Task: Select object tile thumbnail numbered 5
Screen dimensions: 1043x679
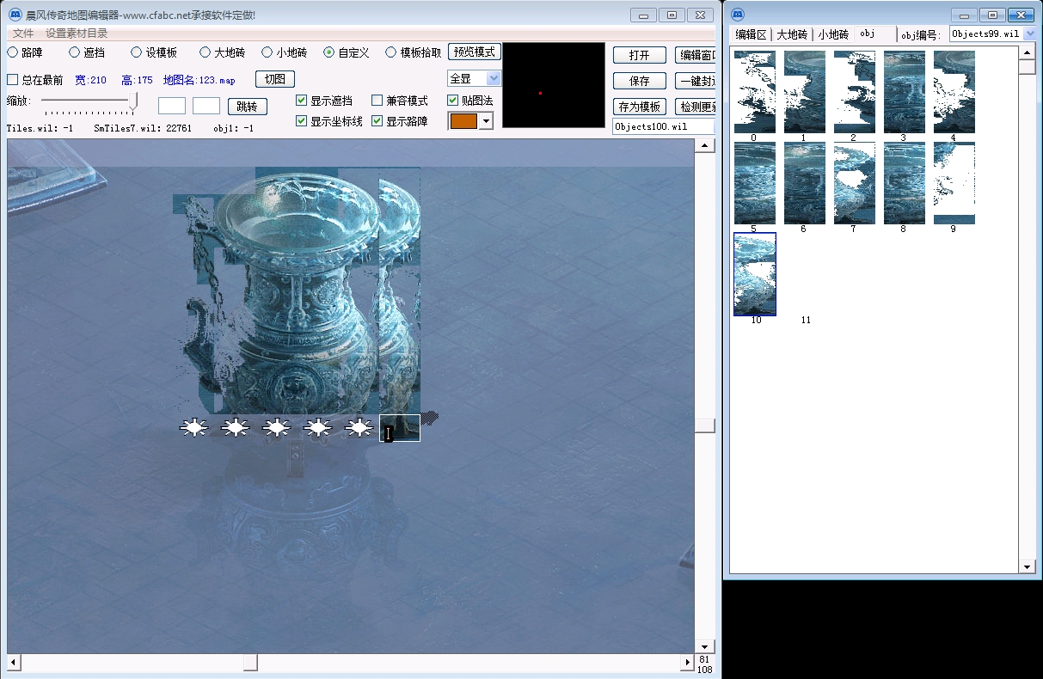Action: (755, 183)
